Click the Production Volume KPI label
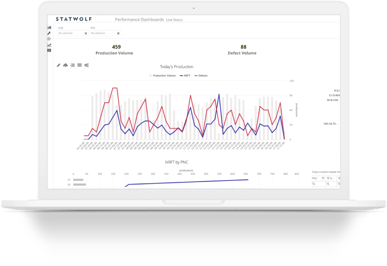This screenshot has height=266, width=387. [x=114, y=53]
